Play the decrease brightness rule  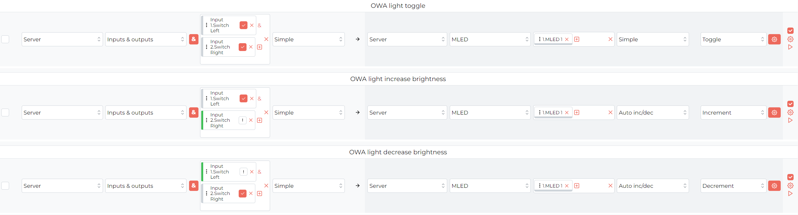(x=790, y=193)
